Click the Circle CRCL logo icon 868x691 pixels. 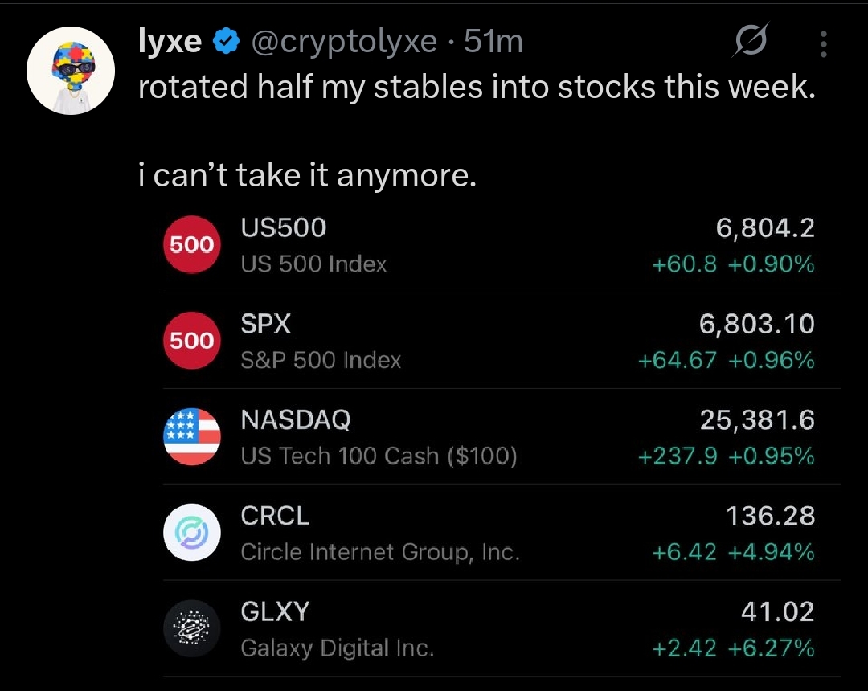(x=191, y=532)
